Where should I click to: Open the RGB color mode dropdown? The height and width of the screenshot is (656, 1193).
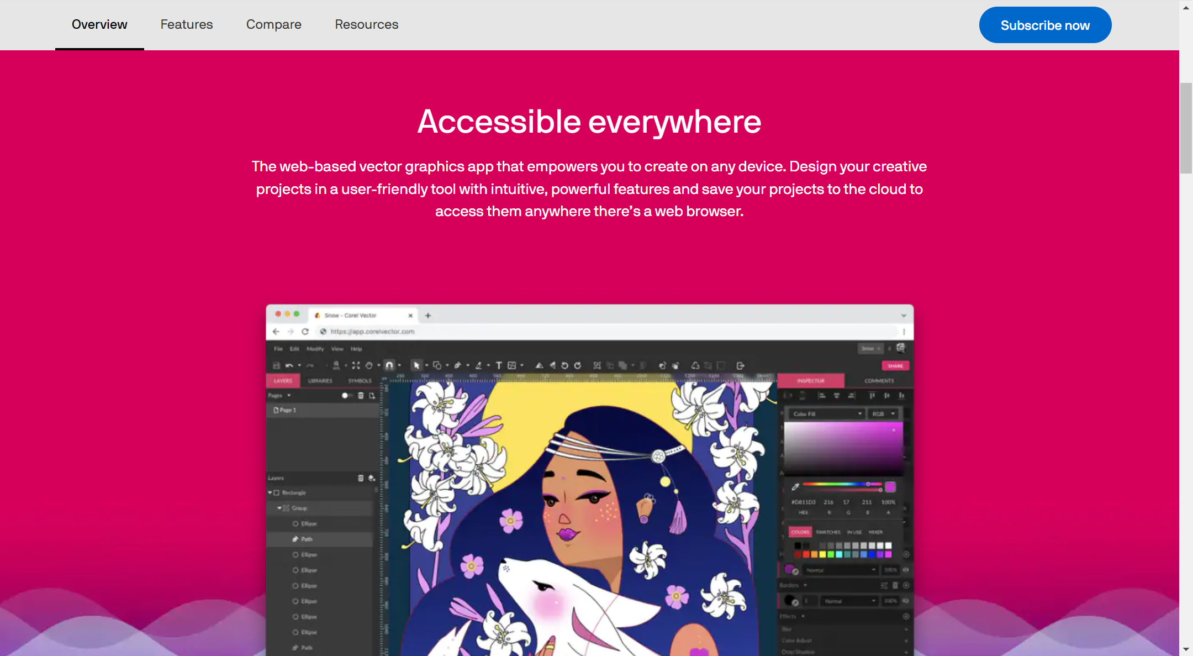click(x=884, y=414)
